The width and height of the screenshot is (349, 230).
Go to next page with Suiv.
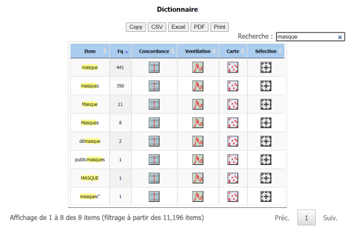tap(331, 218)
